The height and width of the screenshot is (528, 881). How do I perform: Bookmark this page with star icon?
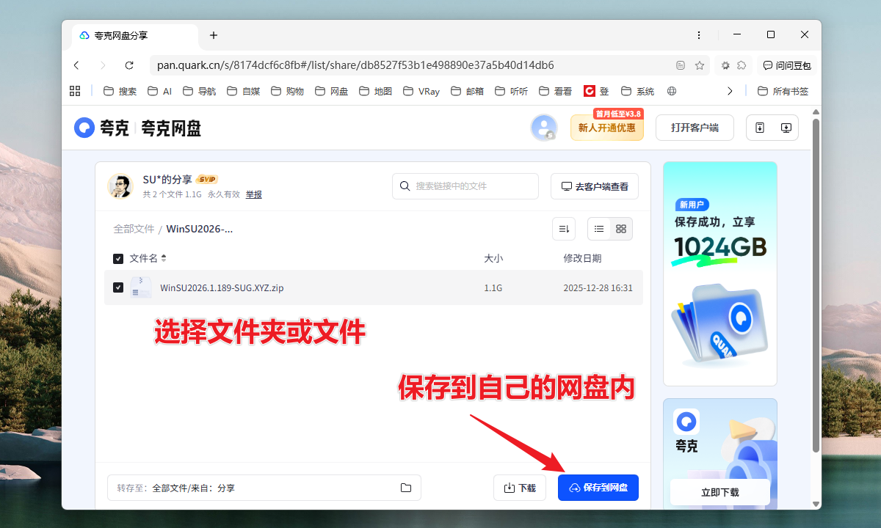click(x=700, y=65)
